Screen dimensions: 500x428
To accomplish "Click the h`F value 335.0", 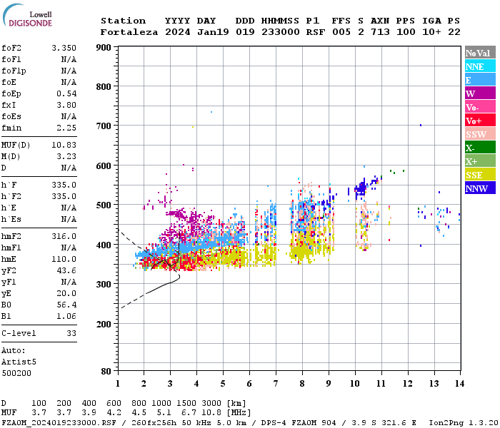I will tap(64, 185).
